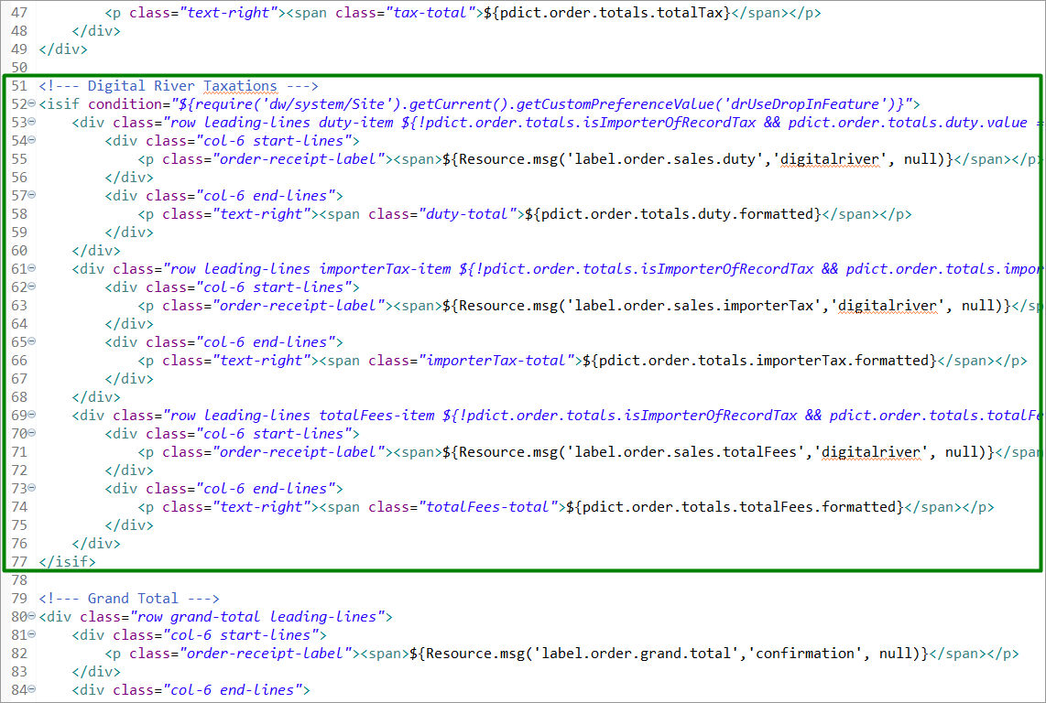Screen dimensions: 1046x703
Task: Collapse the end-lines div at line 57
Action: tap(31, 195)
